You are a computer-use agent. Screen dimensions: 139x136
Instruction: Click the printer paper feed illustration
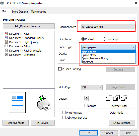click(x=44, y=103)
